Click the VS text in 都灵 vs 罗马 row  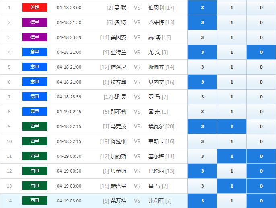coord(137,97)
